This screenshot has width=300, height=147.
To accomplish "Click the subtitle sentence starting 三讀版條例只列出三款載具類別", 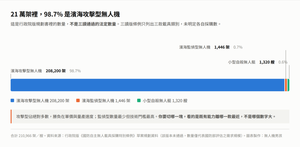I will [171, 25].
